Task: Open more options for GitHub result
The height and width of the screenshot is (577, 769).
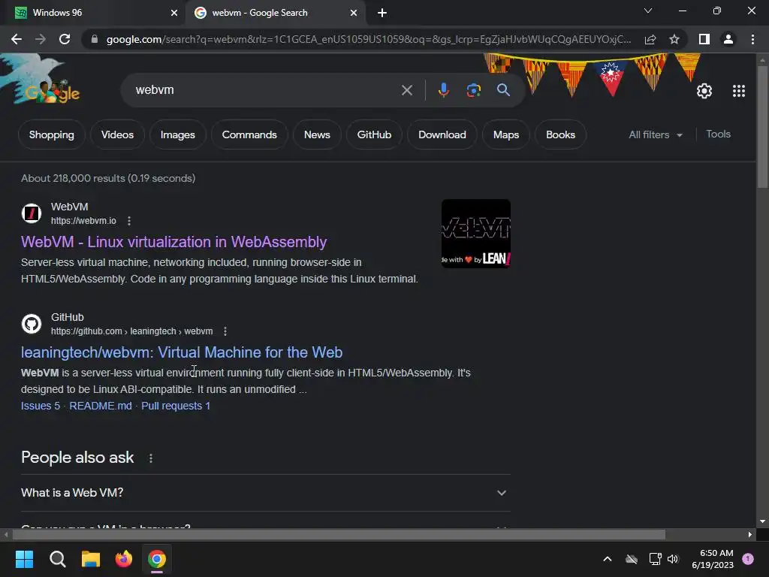Action: (x=225, y=331)
